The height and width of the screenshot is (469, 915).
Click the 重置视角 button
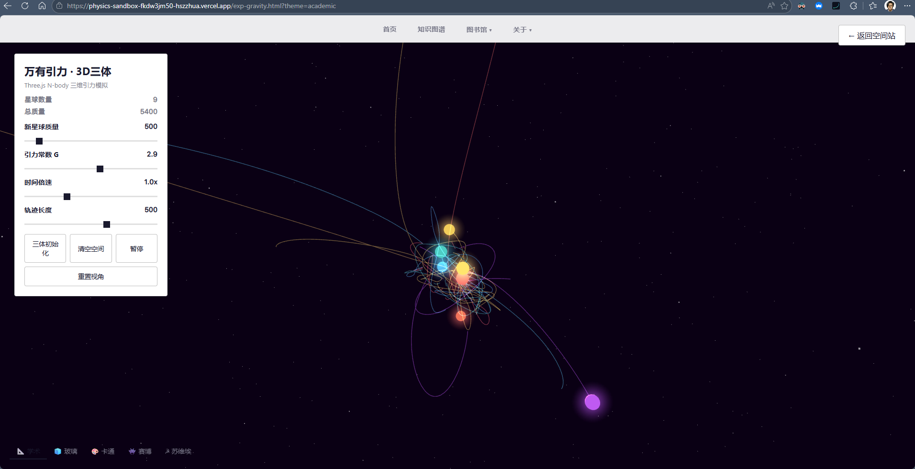[x=91, y=276]
